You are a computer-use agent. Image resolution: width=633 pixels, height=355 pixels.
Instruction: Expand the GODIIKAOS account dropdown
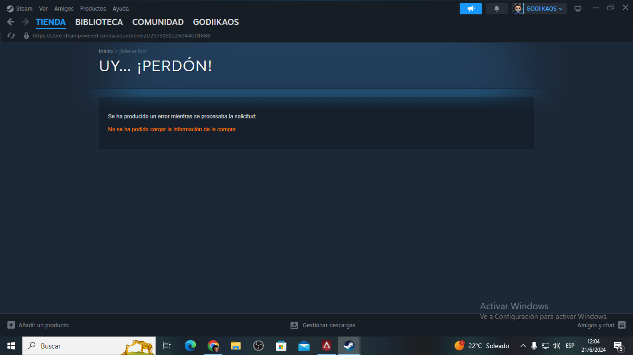(545, 9)
